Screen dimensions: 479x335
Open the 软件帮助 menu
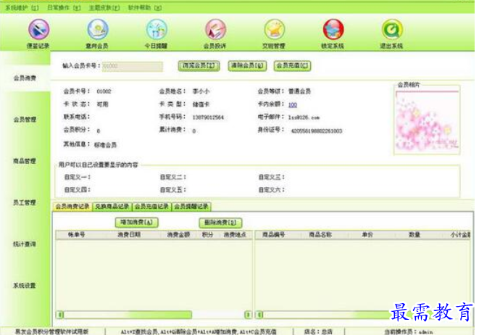click(x=145, y=7)
